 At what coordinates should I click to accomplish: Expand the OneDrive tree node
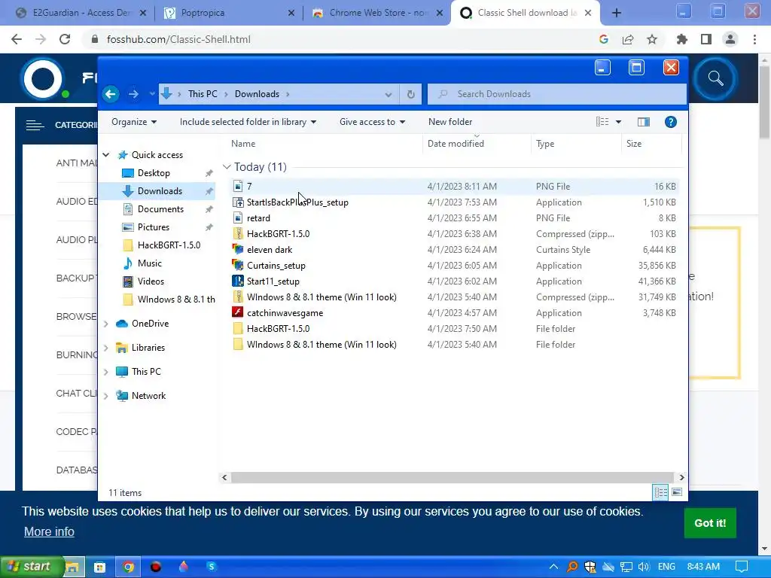tap(105, 324)
